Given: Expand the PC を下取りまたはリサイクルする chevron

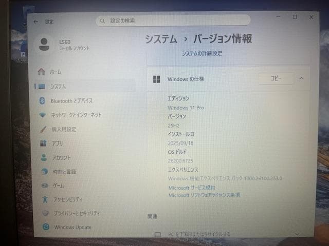Looking at the screenshot, I should 297,234.
